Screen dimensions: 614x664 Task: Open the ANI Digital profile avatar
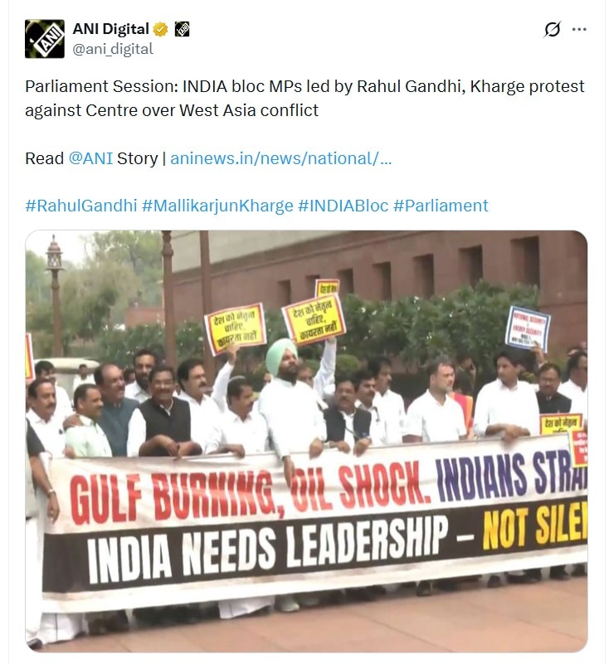[x=45, y=38]
